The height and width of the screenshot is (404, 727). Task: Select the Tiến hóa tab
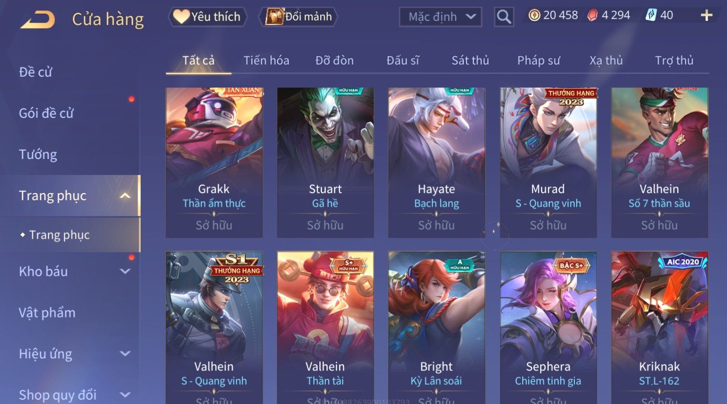(266, 60)
